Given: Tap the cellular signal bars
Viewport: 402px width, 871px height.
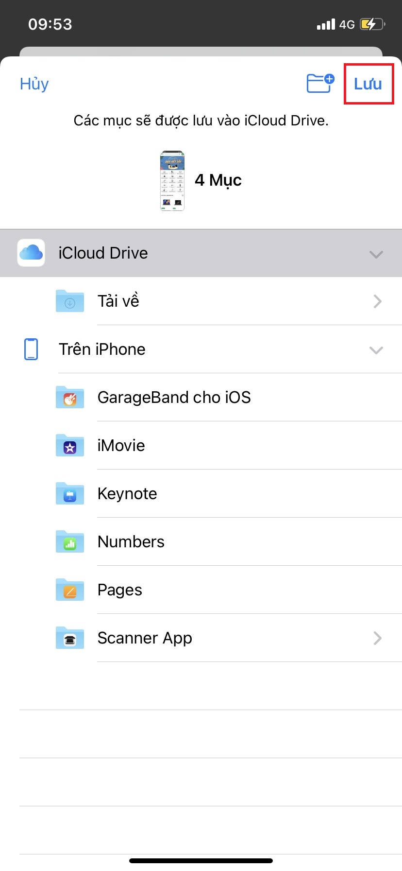Looking at the screenshot, I should click(x=326, y=24).
